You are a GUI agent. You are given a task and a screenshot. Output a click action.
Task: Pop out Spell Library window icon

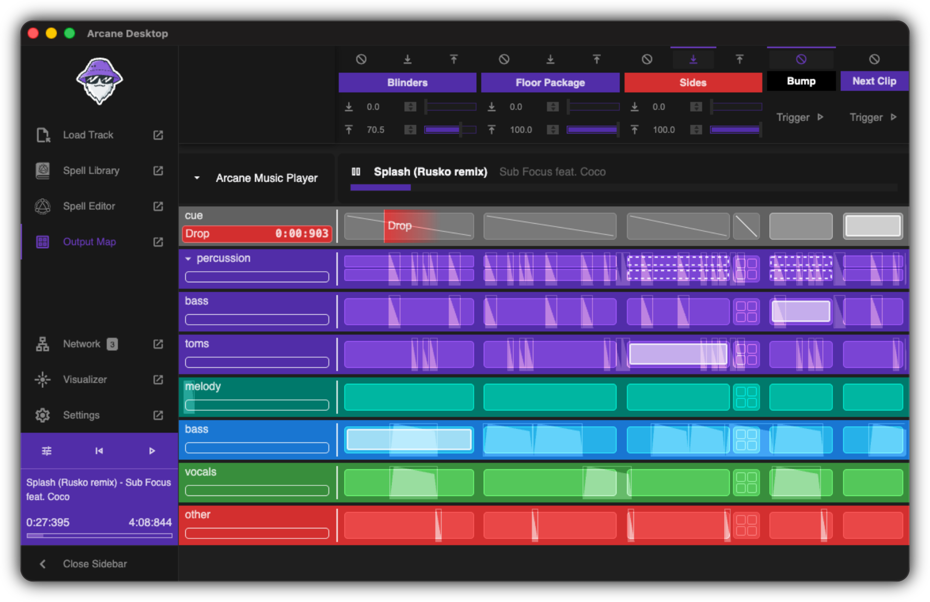tap(158, 171)
